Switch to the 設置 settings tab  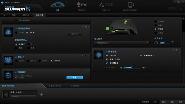point(14,15)
